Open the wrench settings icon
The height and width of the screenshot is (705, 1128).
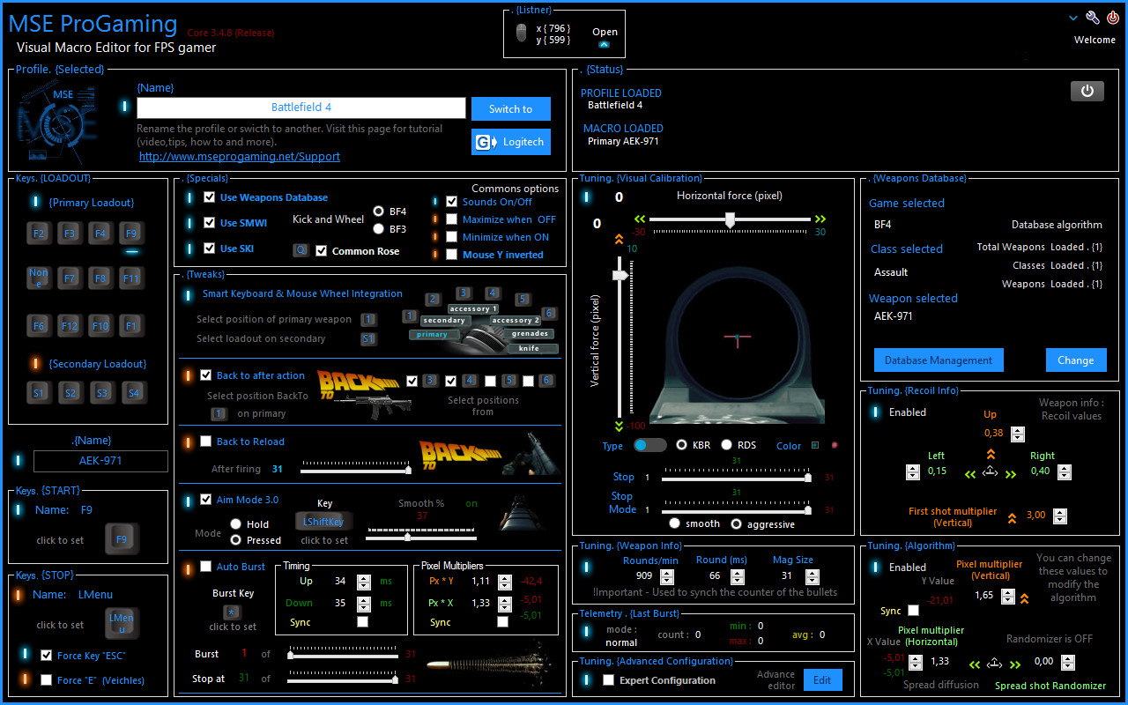1093,18
